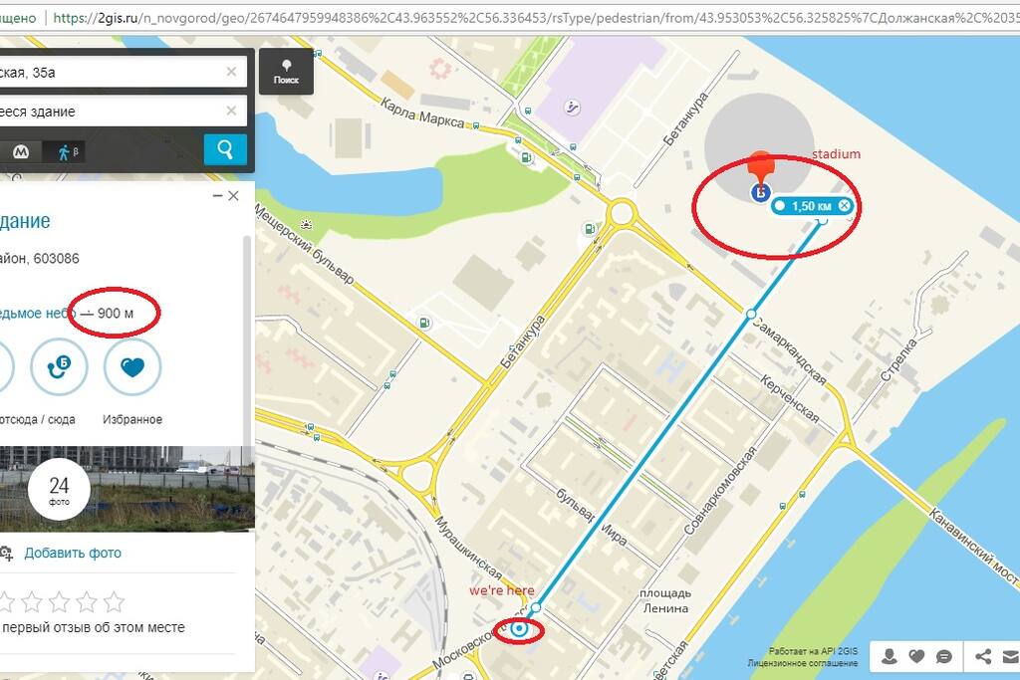1020x680 pixels.
Task: Minimize the place info card
Action: coord(218,196)
